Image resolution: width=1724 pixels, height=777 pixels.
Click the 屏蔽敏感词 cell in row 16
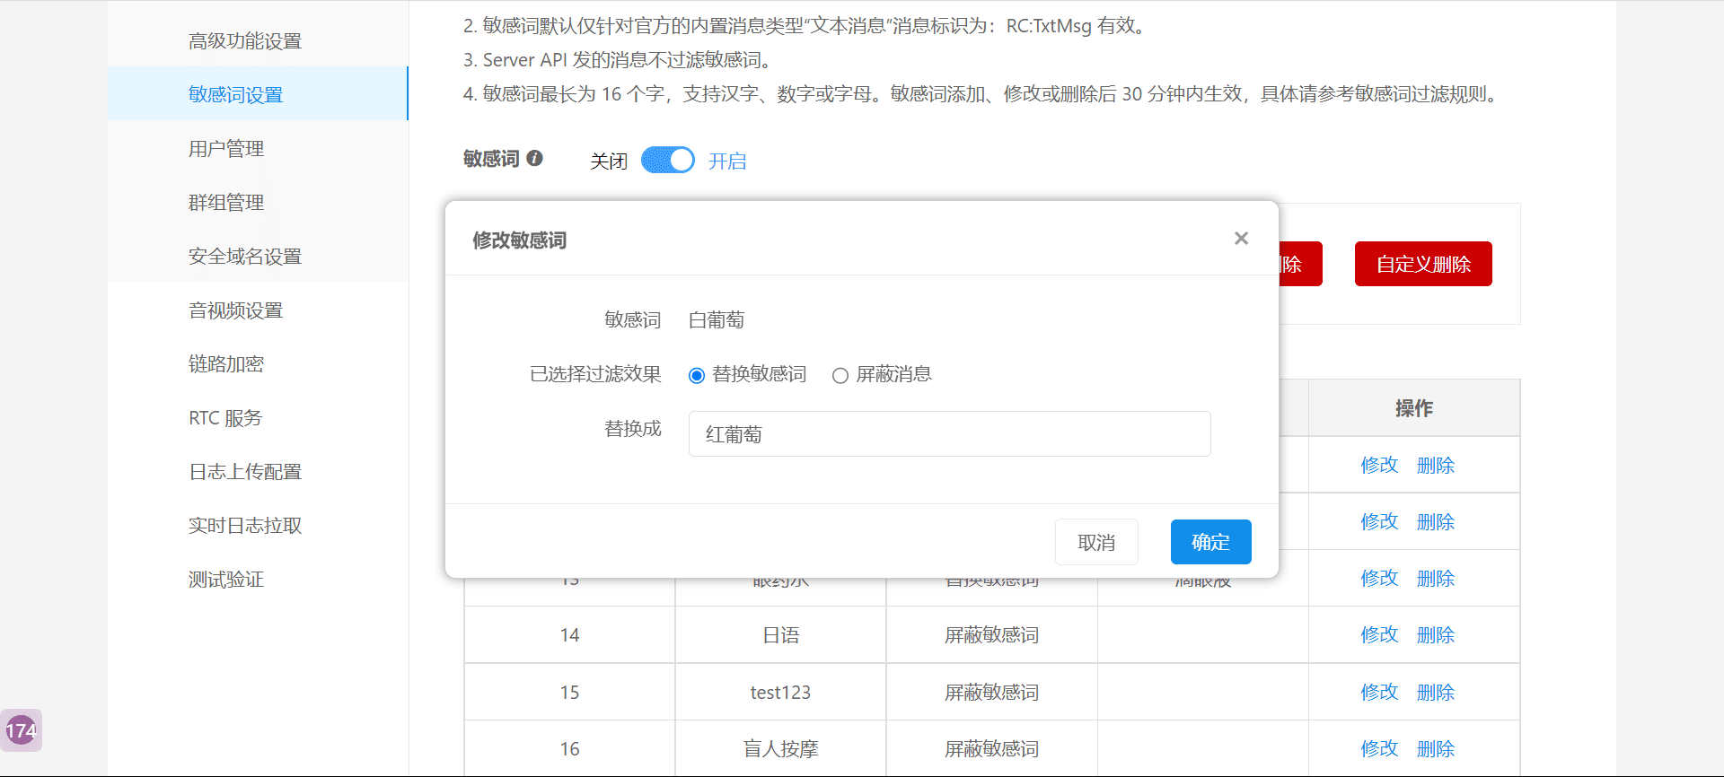pos(991,748)
